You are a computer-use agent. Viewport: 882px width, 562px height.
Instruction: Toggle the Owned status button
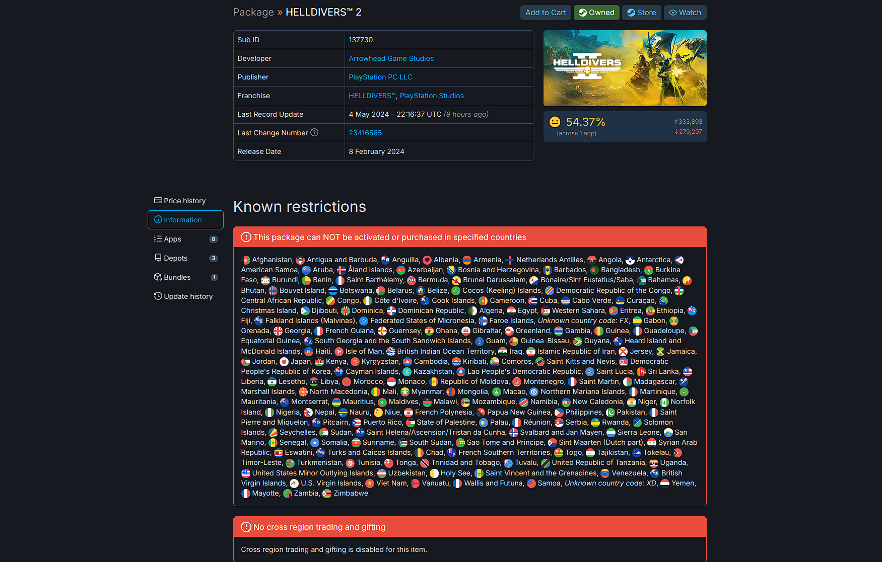coord(596,13)
